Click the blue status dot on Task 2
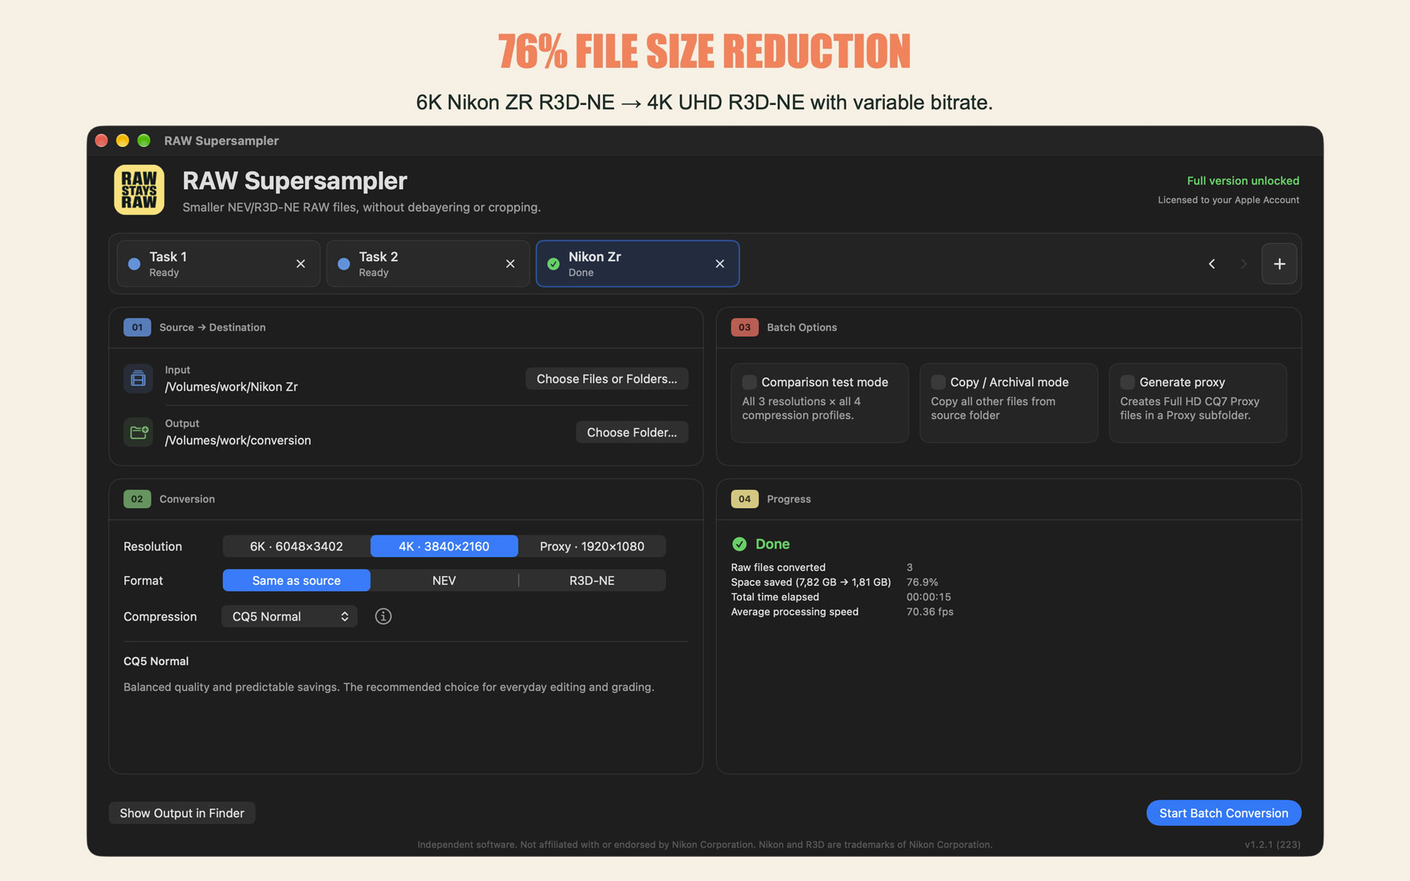Image resolution: width=1410 pixels, height=881 pixels. point(344,264)
